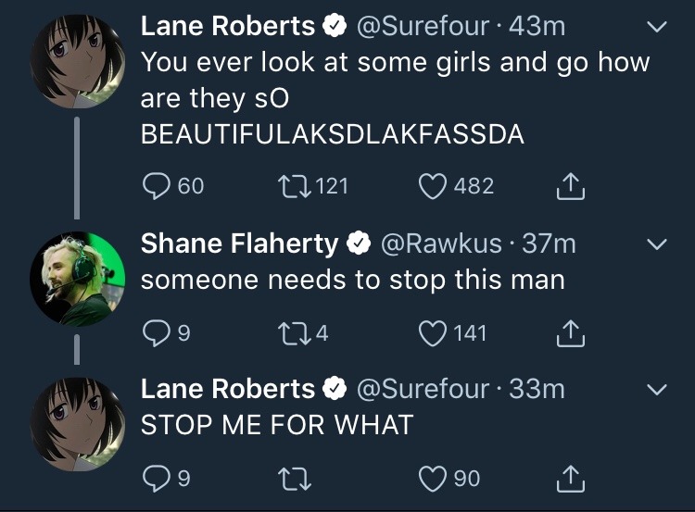695x512 pixels.
Task: Expand the chevron menu on Shane Flaherty's tweet
Action: coord(656,245)
